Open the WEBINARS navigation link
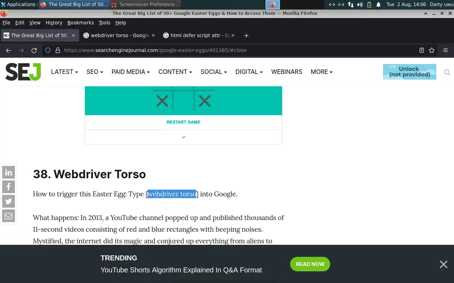Image resolution: width=454 pixels, height=283 pixels. [x=287, y=72]
